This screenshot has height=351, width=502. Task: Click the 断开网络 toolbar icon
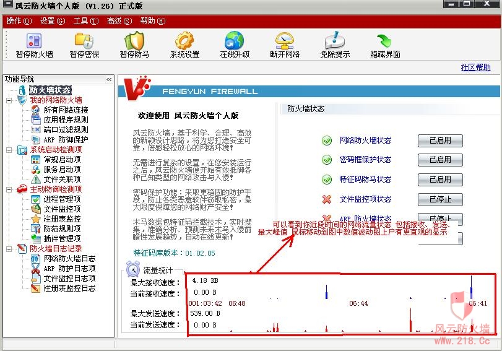point(285,41)
